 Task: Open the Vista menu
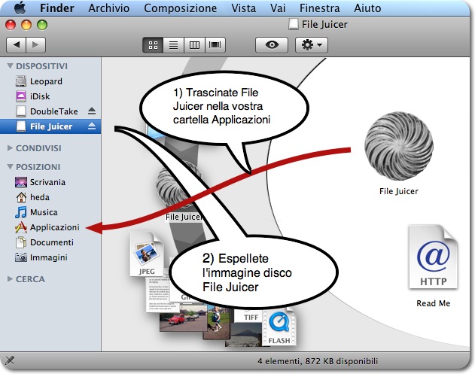pos(244,8)
